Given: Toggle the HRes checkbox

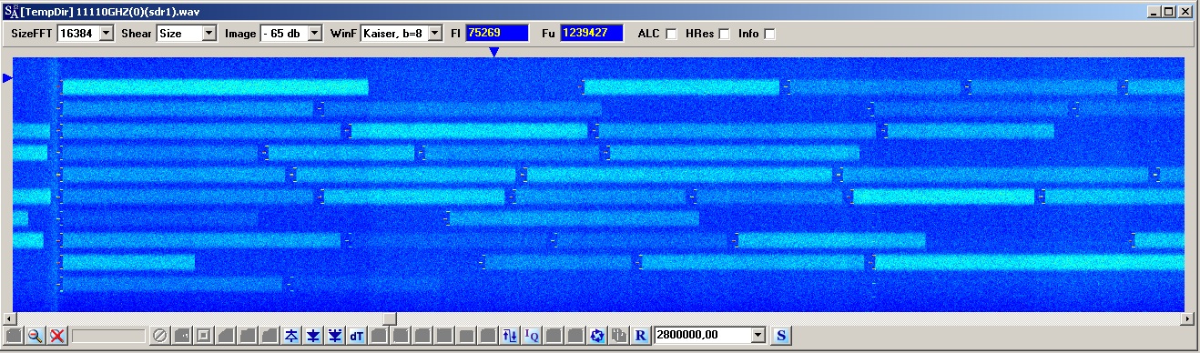Looking at the screenshot, I should pos(725,34).
